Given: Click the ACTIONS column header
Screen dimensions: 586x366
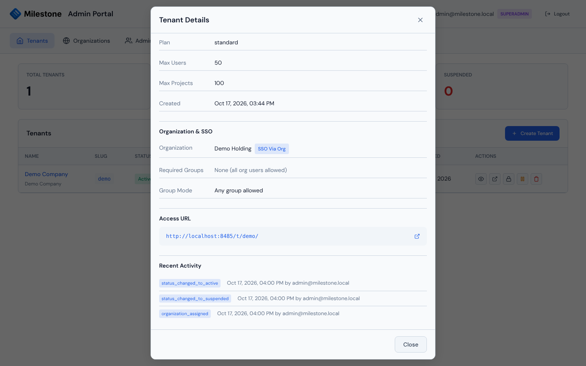Looking at the screenshot, I should pyautogui.click(x=485, y=156).
